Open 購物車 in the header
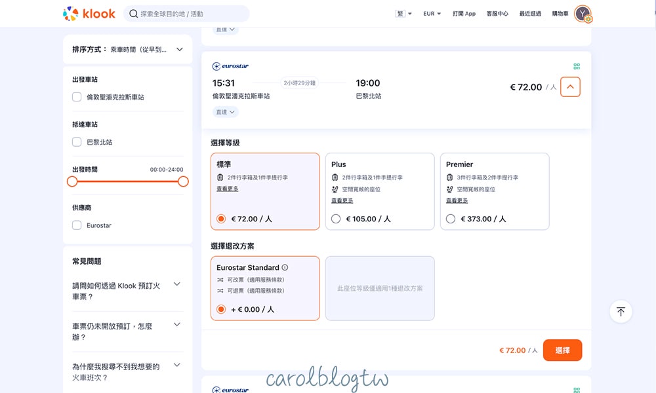Image resolution: width=656 pixels, height=393 pixels. [560, 14]
